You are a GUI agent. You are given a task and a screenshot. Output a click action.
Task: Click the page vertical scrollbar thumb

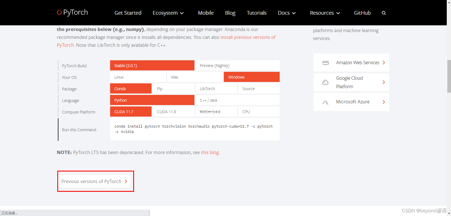pyautogui.click(x=449, y=76)
